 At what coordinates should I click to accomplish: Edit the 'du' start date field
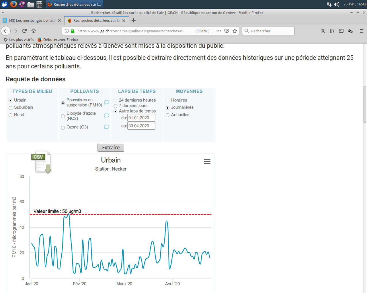click(141, 118)
